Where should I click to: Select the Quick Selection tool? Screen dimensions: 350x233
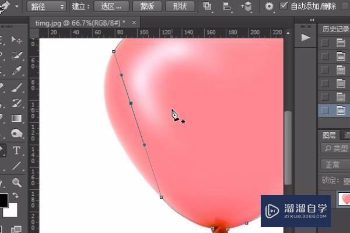(16, 55)
